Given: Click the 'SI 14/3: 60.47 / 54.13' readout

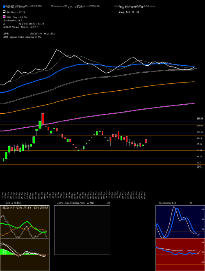Looking at the screenshot, I should pos(32,24).
